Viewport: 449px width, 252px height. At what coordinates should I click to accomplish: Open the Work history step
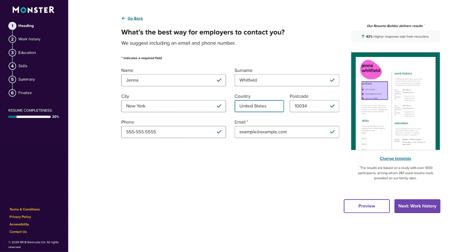(29, 39)
